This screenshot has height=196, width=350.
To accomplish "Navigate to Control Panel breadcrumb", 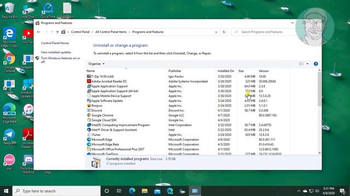I will pos(80,32).
